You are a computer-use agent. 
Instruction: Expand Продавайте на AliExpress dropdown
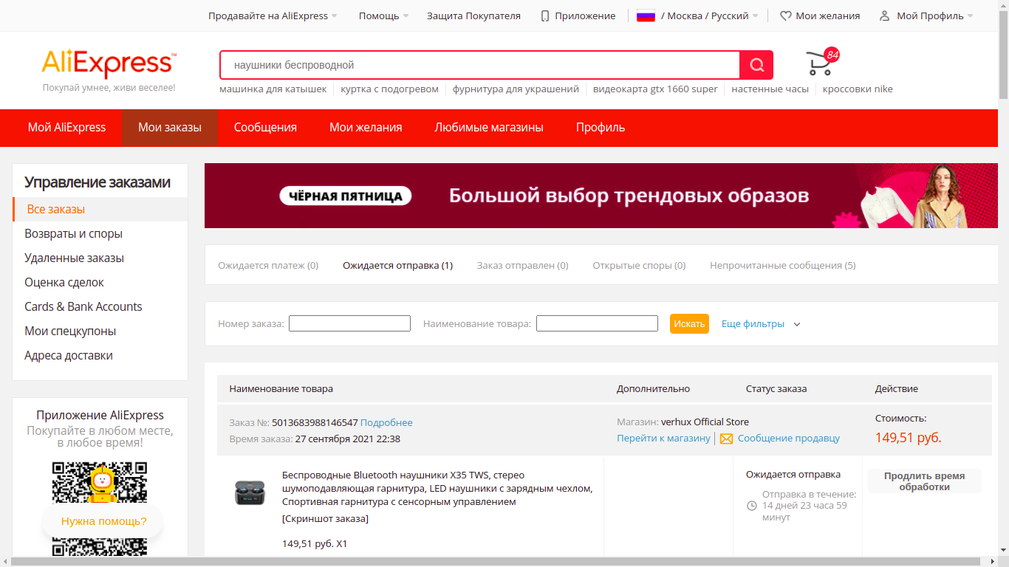tap(273, 16)
